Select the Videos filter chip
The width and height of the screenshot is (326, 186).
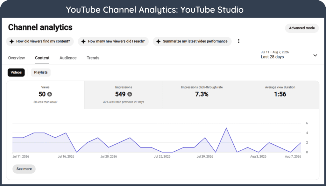click(x=16, y=72)
